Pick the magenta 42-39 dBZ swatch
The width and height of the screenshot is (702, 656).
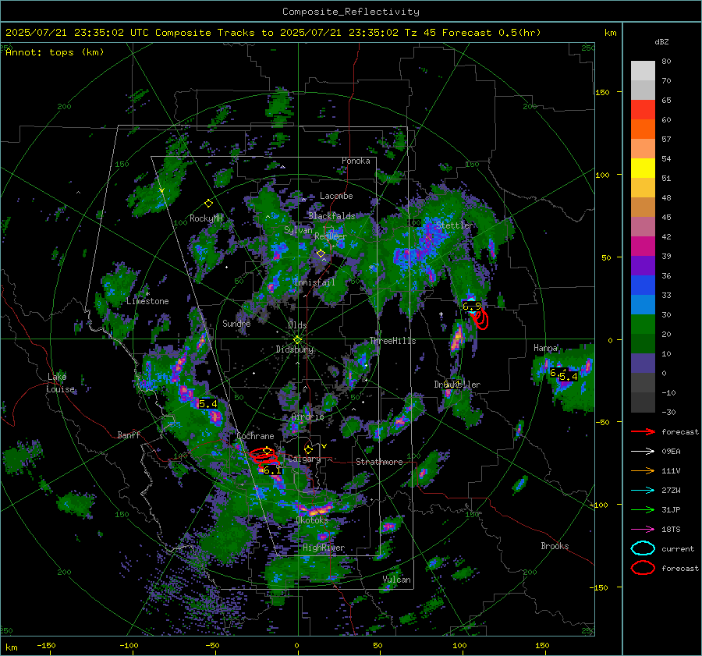[x=643, y=246]
